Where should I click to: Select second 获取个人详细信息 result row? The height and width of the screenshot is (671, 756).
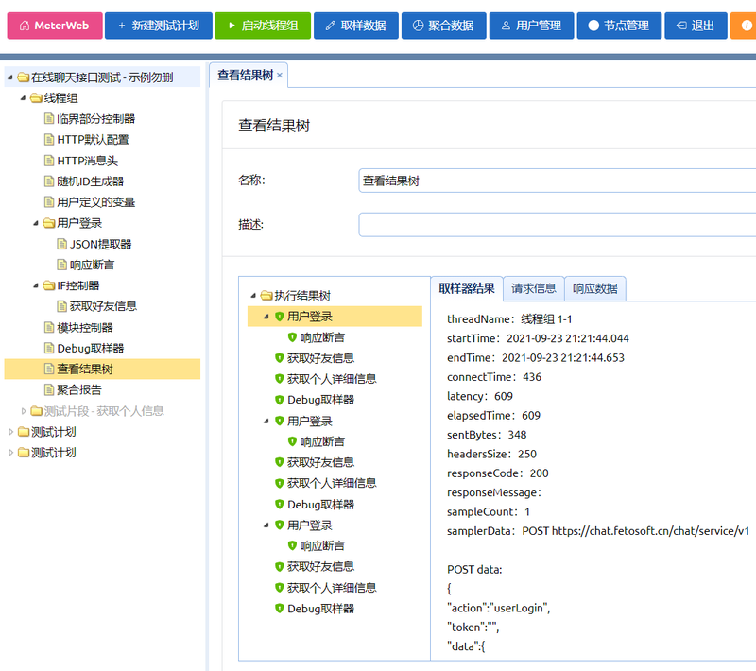332,484
